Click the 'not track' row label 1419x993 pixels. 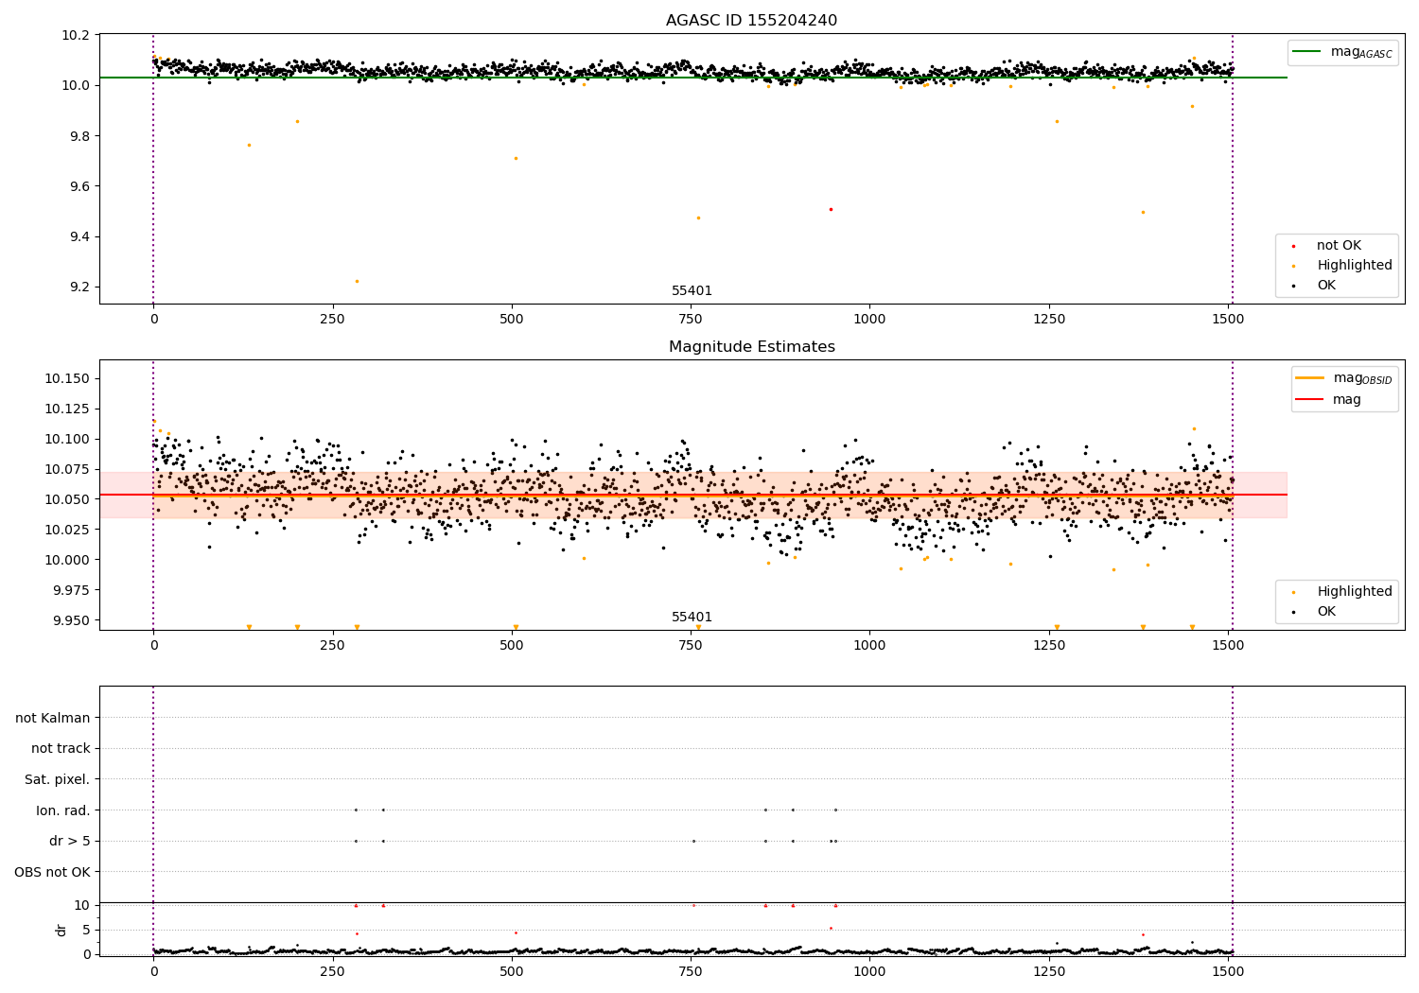point(61,748)
